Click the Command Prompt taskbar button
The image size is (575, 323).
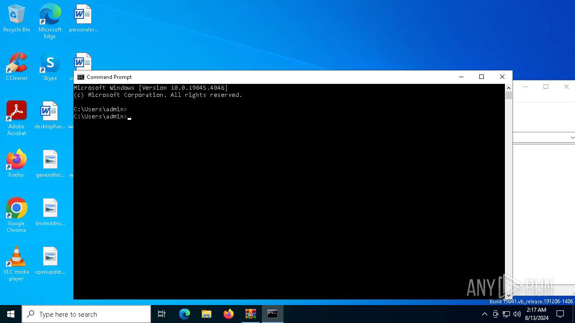[x=273, y=314]
